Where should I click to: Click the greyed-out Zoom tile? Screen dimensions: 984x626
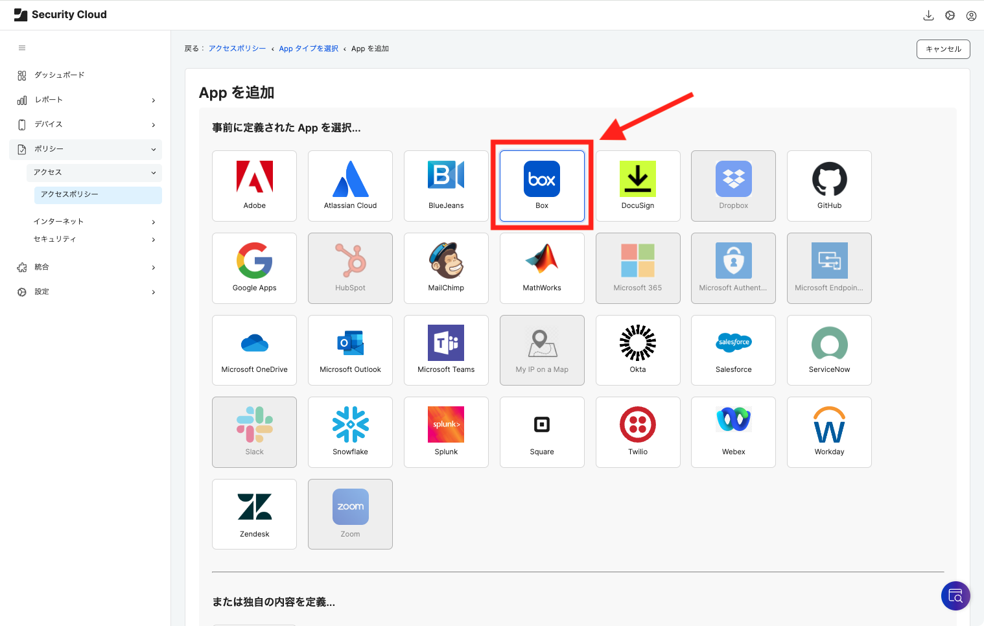[350, 515]
